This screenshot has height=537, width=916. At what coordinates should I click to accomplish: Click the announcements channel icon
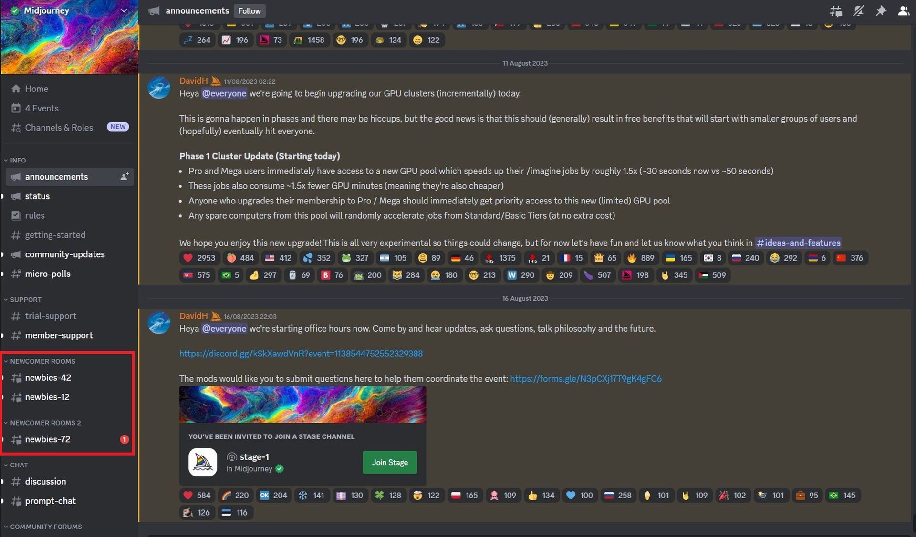15,177
